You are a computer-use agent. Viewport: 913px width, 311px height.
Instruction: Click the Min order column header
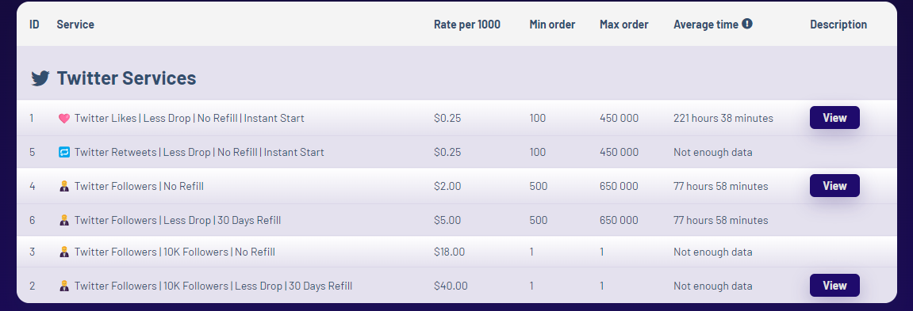[552, 25]
